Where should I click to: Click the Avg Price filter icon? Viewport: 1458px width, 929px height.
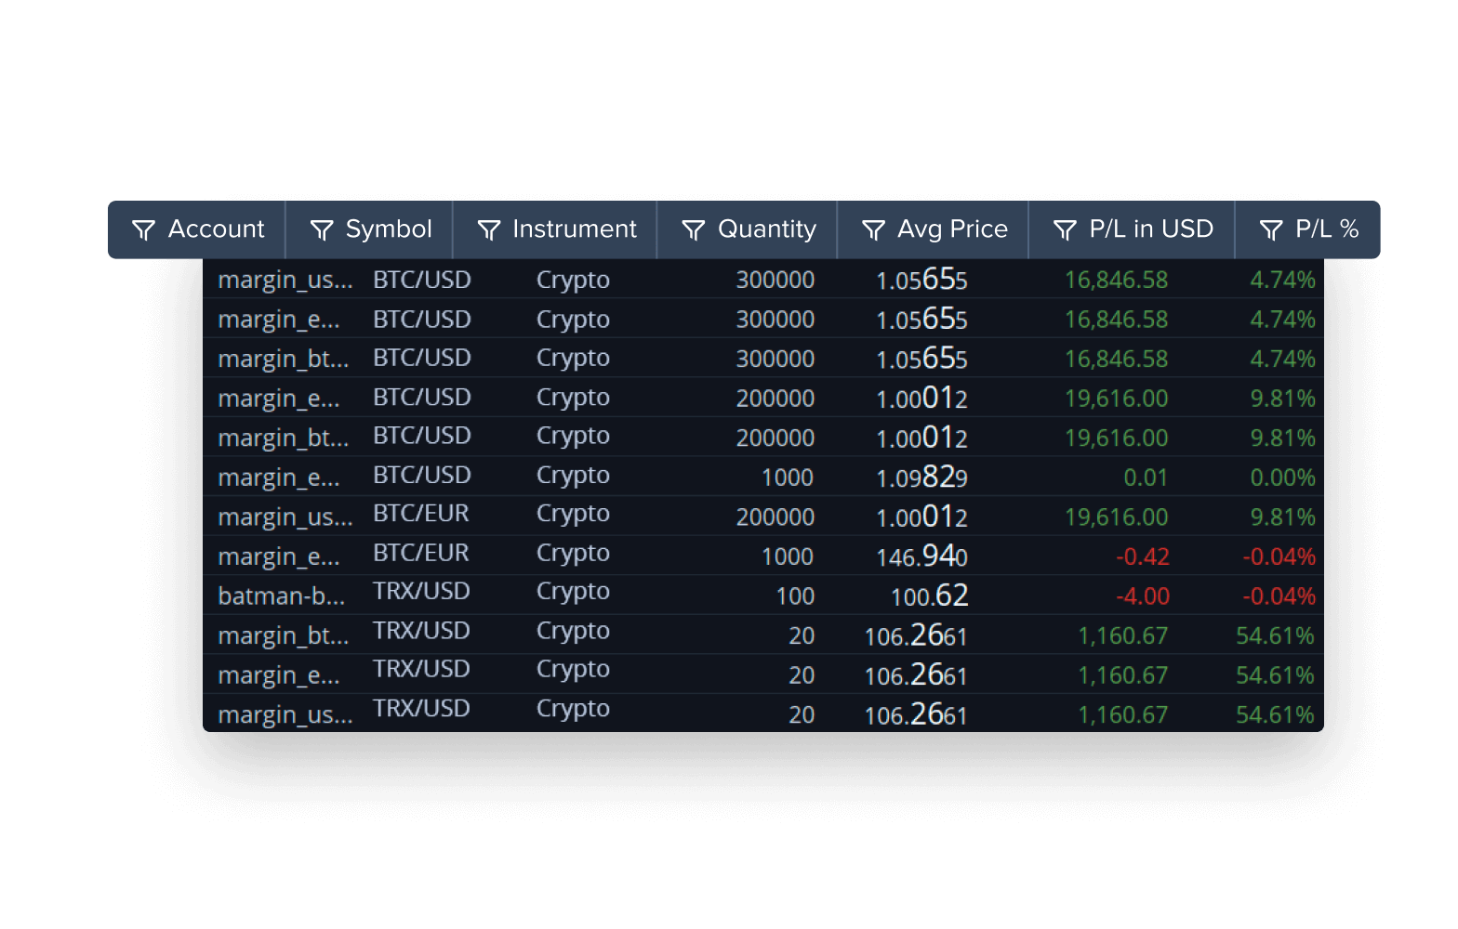tap(873, 229)
